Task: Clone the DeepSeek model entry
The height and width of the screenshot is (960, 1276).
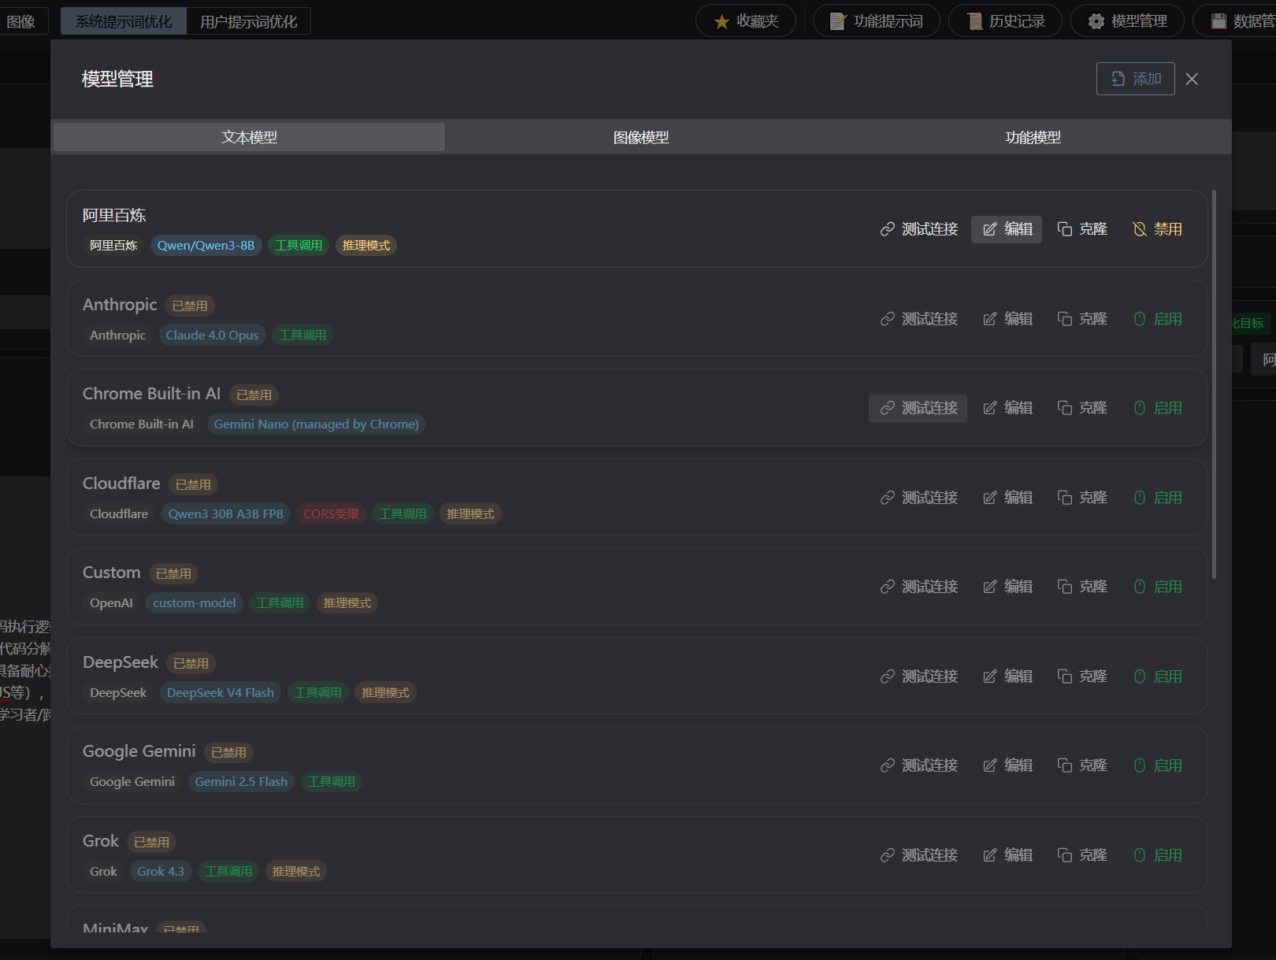Action: 1082,676
